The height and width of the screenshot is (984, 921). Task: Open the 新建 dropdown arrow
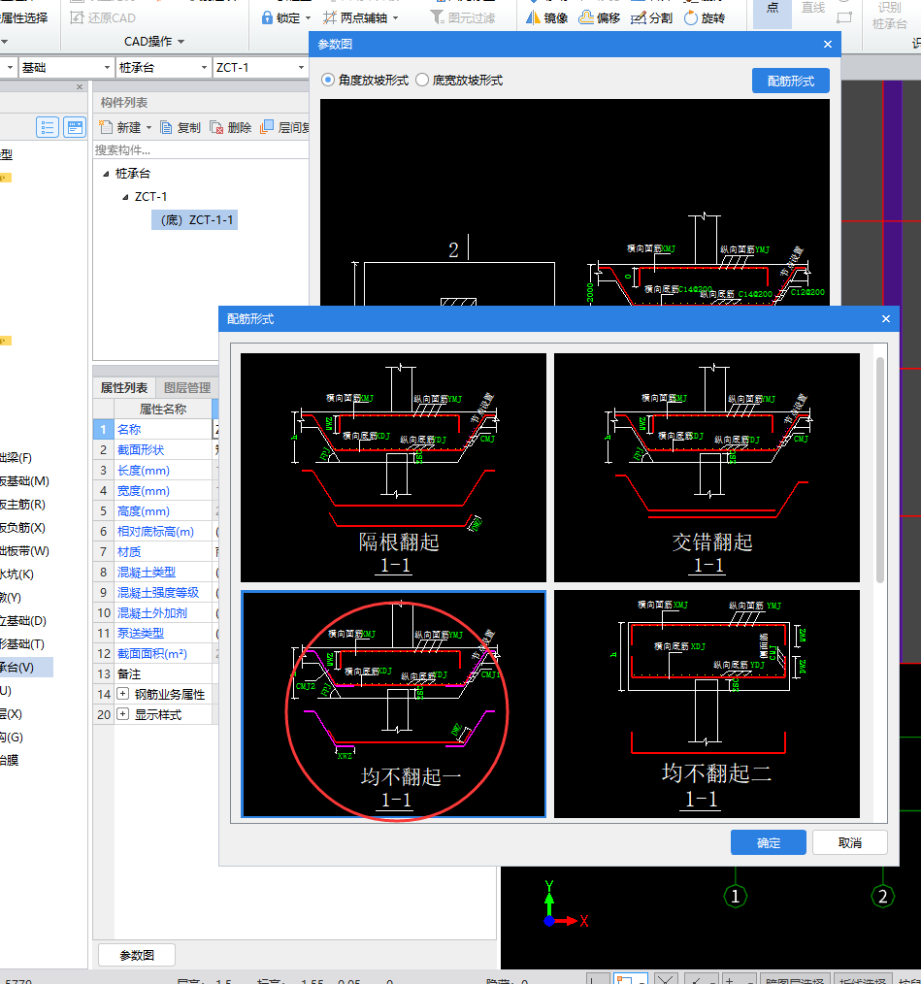pos(148,127)
